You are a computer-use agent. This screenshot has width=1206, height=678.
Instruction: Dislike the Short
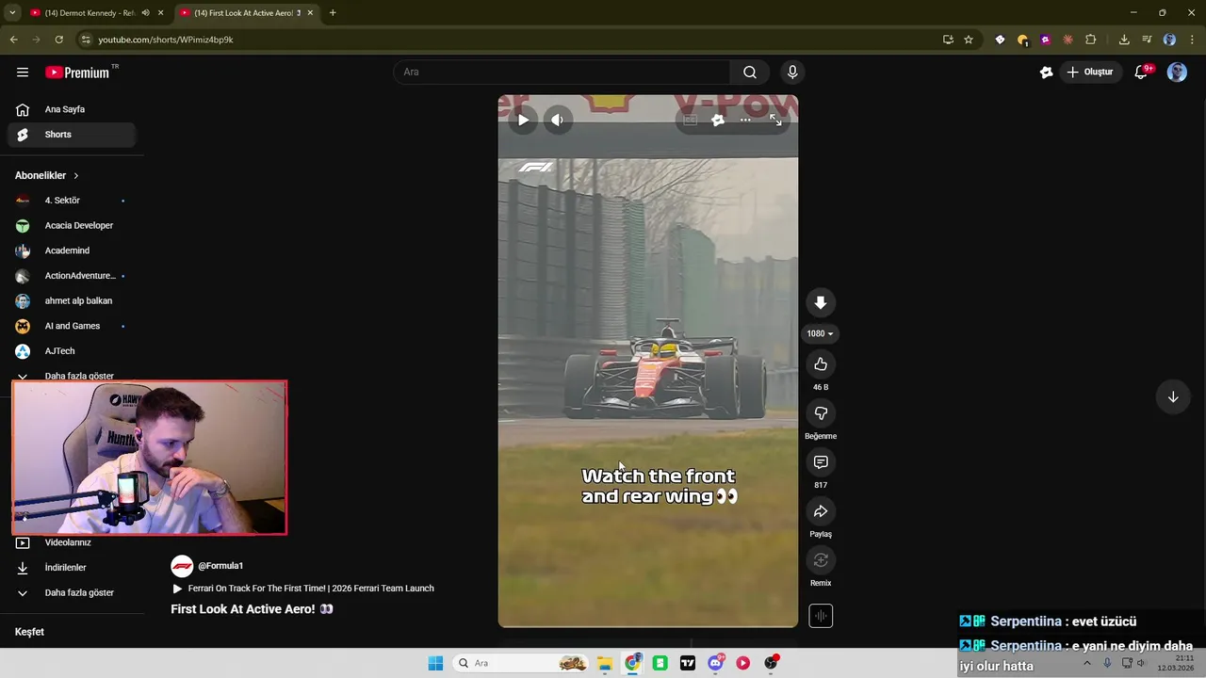point(821,413)
